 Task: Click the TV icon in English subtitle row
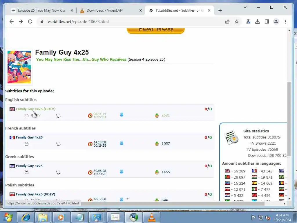coord(26,116)
